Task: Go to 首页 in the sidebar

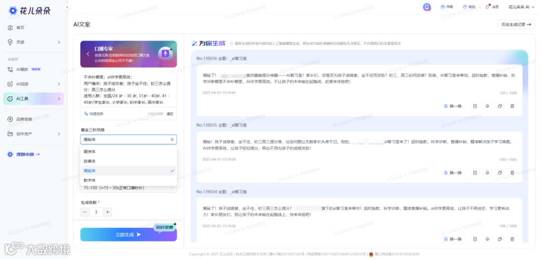Action: [34, 27]
